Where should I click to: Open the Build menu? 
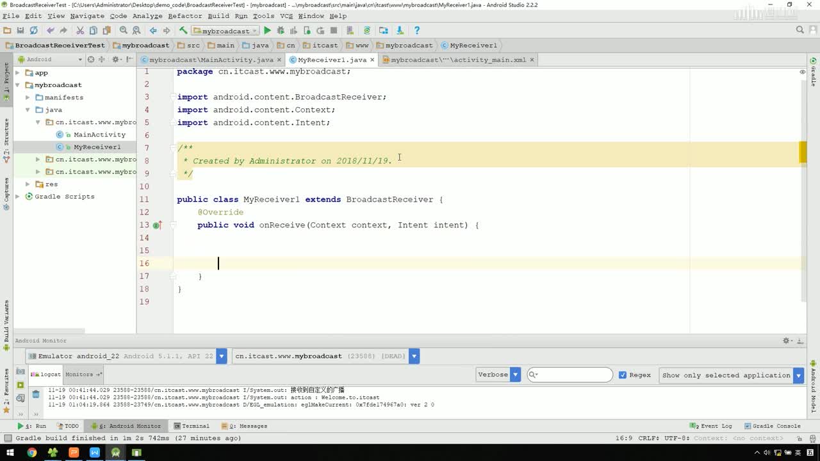pos(218,16)
